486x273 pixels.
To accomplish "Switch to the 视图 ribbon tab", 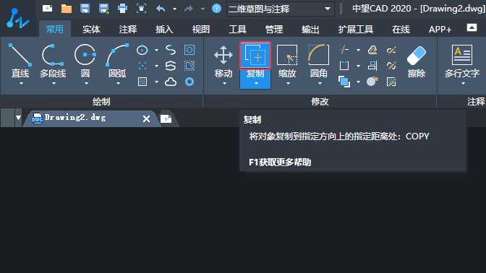I will click(201, 30).
